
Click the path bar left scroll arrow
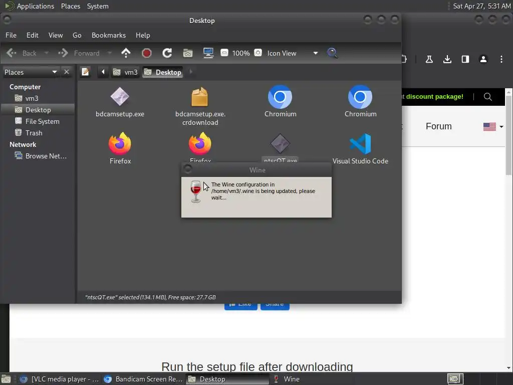103,72
